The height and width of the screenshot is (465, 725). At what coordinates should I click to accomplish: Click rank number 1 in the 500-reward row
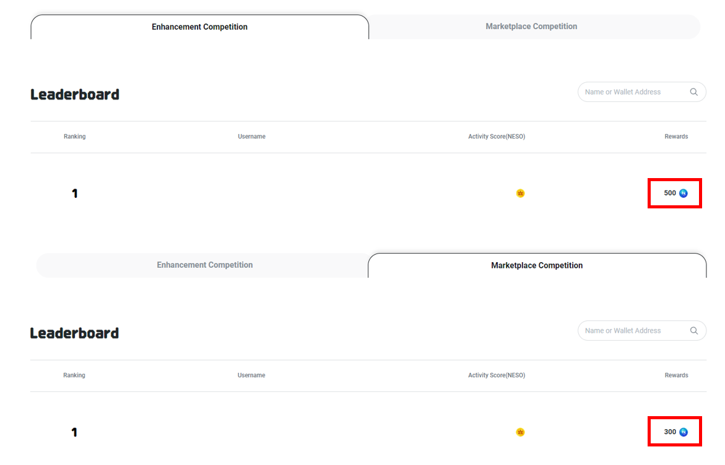point(74,194)
